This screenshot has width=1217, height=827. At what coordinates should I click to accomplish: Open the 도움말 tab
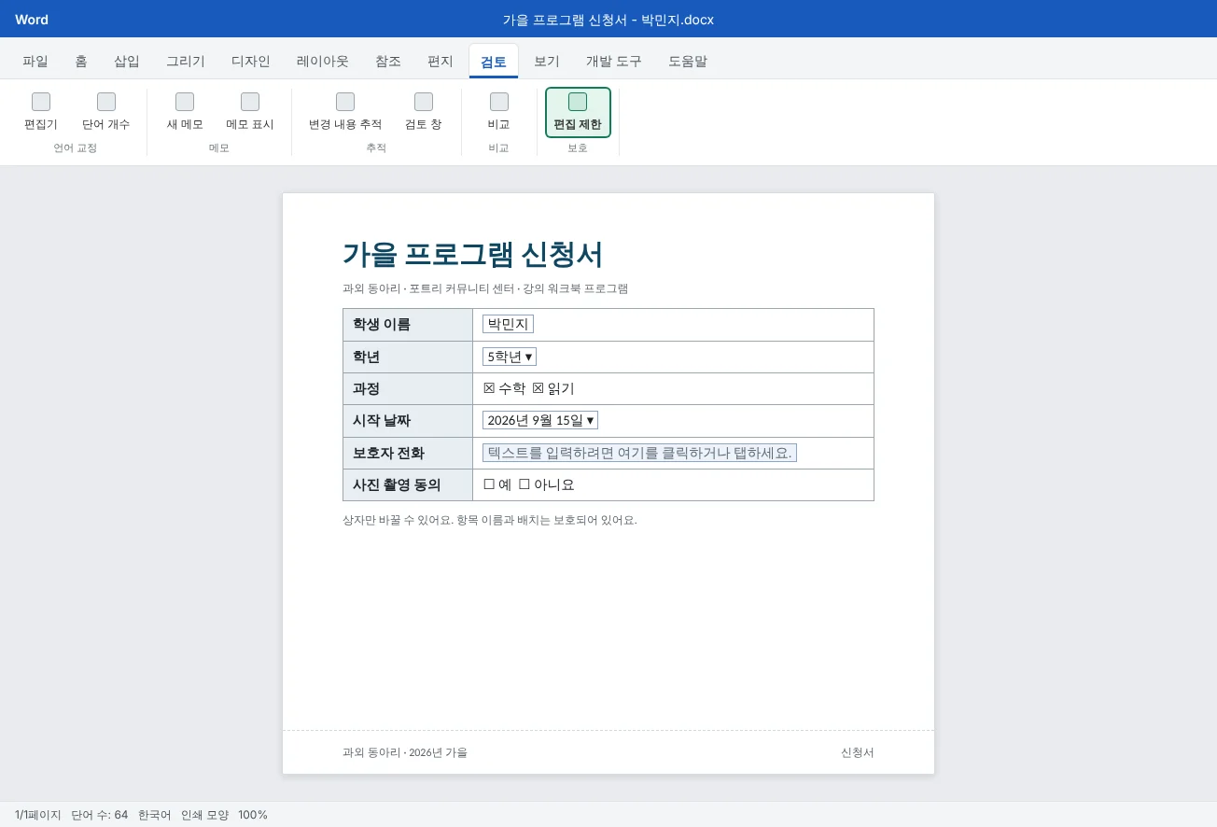coord(688,62)
